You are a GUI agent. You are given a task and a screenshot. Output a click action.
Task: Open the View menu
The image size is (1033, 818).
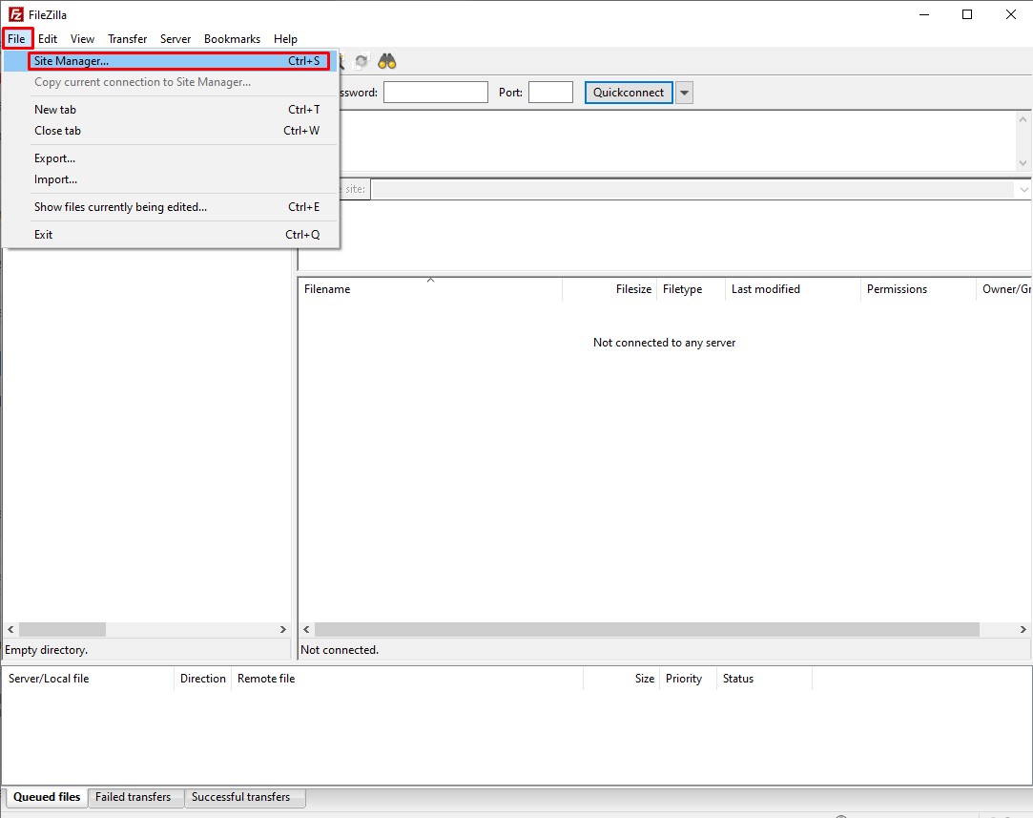[82, 39]
